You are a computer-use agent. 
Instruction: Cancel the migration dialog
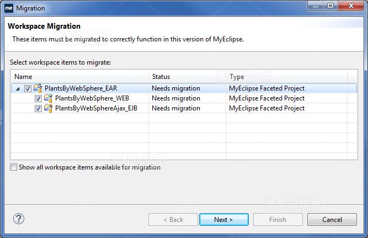332,220
